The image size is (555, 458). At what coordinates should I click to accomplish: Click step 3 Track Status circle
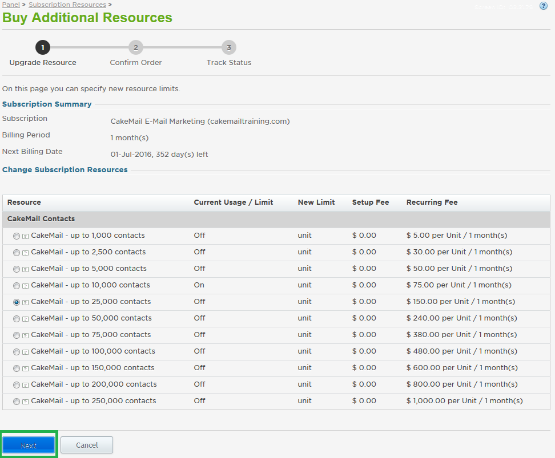coord(229,47)
